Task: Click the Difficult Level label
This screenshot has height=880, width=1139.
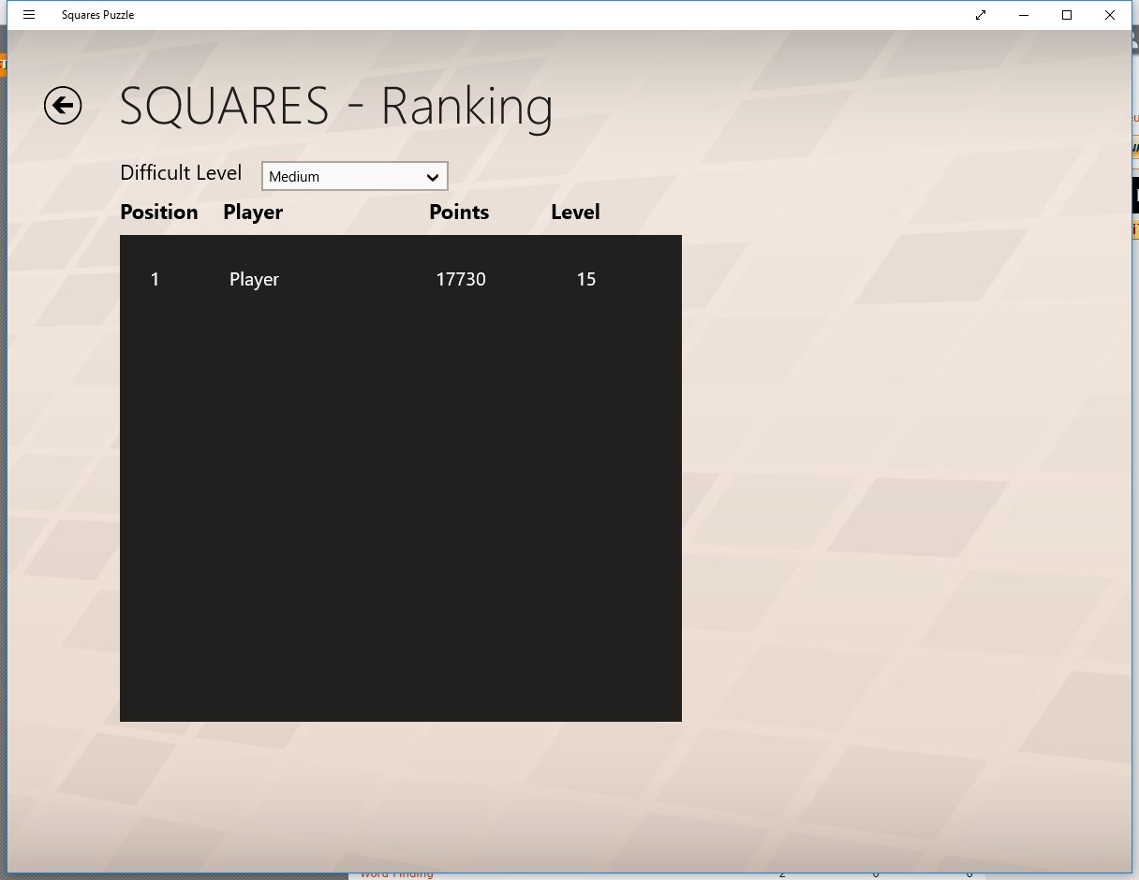Action: (x=181, y=173)
